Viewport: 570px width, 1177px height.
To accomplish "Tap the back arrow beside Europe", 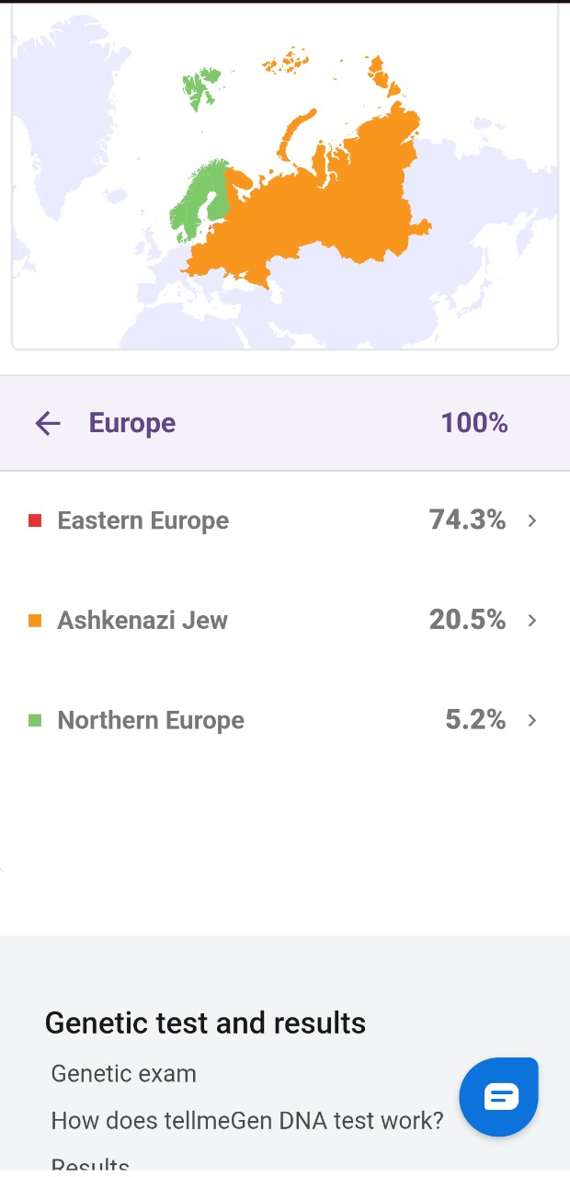I will 47,423.
